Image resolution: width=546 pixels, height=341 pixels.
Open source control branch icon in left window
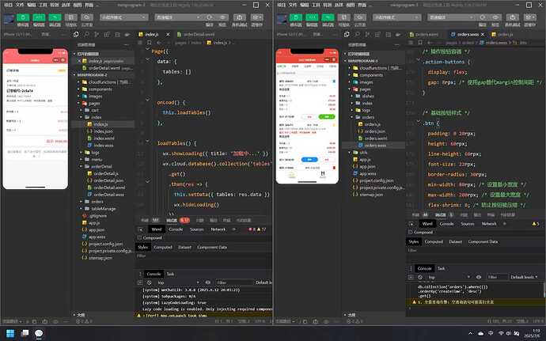pos(97,35)
